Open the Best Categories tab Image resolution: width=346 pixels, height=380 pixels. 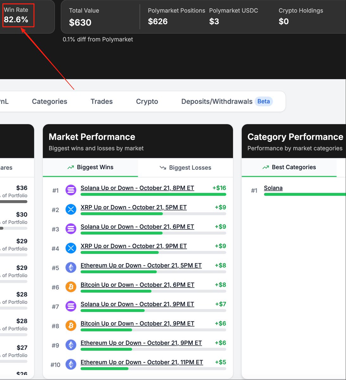click(x=289, y=167)
